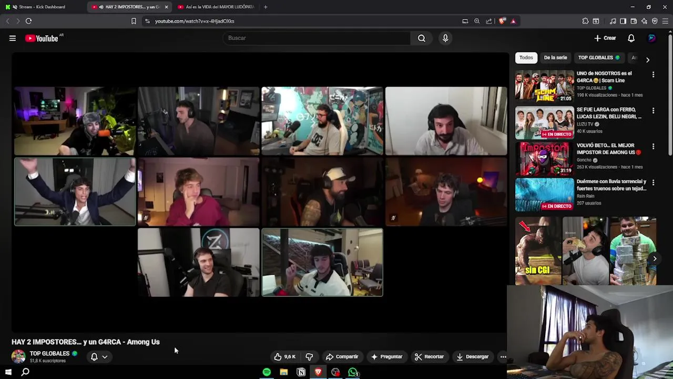673x379 pixels.
Task: Open the Brave Shields lion icon
Action: pyautogui.click(x=502, y=21)
